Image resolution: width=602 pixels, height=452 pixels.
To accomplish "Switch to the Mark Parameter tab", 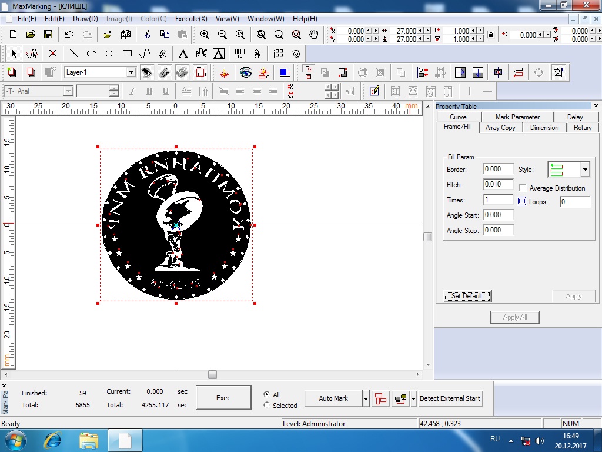I will tap(517, 117).
